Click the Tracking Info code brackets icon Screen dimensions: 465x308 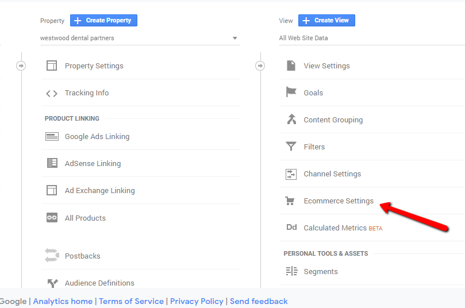(x=52, y=94)
